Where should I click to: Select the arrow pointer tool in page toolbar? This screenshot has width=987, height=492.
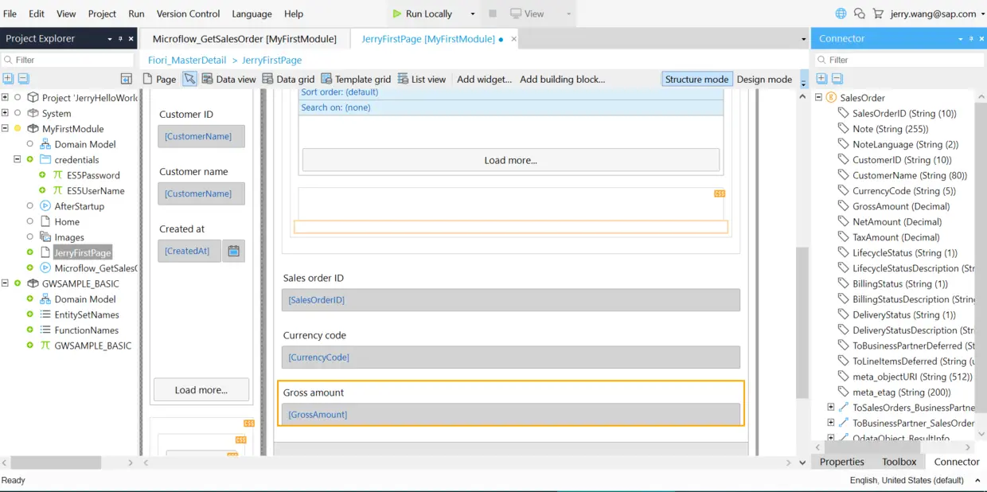click(189, 79)
